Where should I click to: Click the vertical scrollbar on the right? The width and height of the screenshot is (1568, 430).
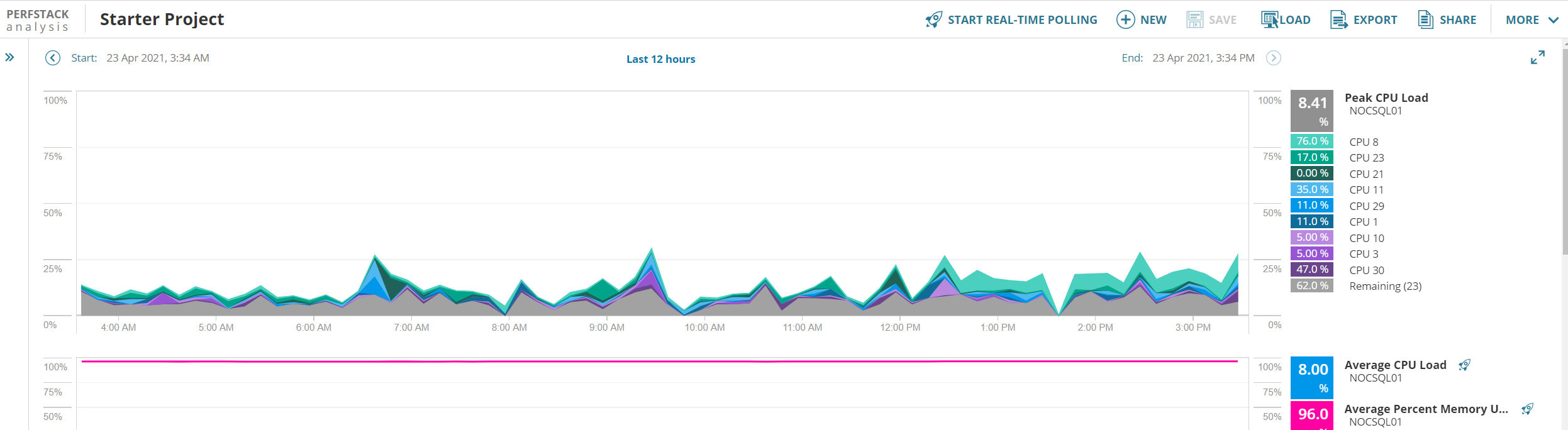(x=1564, y=151)
